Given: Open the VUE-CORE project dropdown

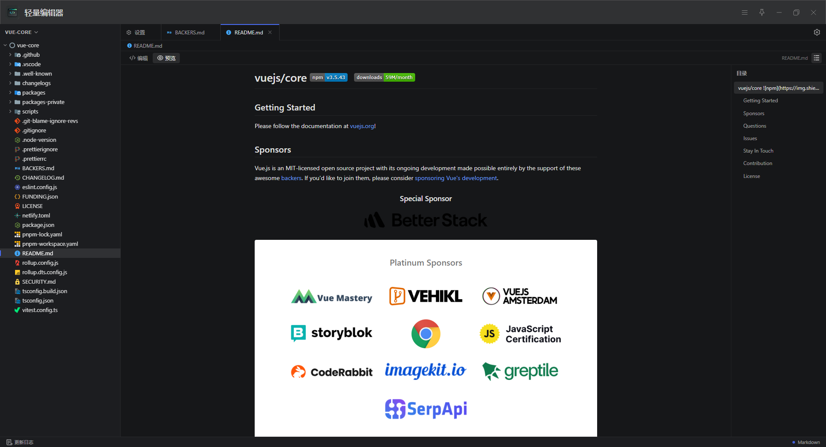Looking at the screenshot, I should [x=22, y=32].
